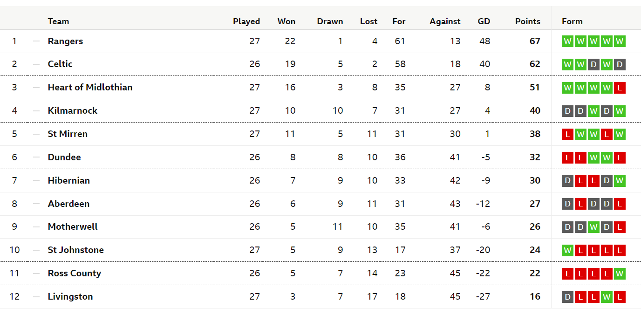The image size is (641, 315).
Task: Click the Team column header
Action: (58, 21)
